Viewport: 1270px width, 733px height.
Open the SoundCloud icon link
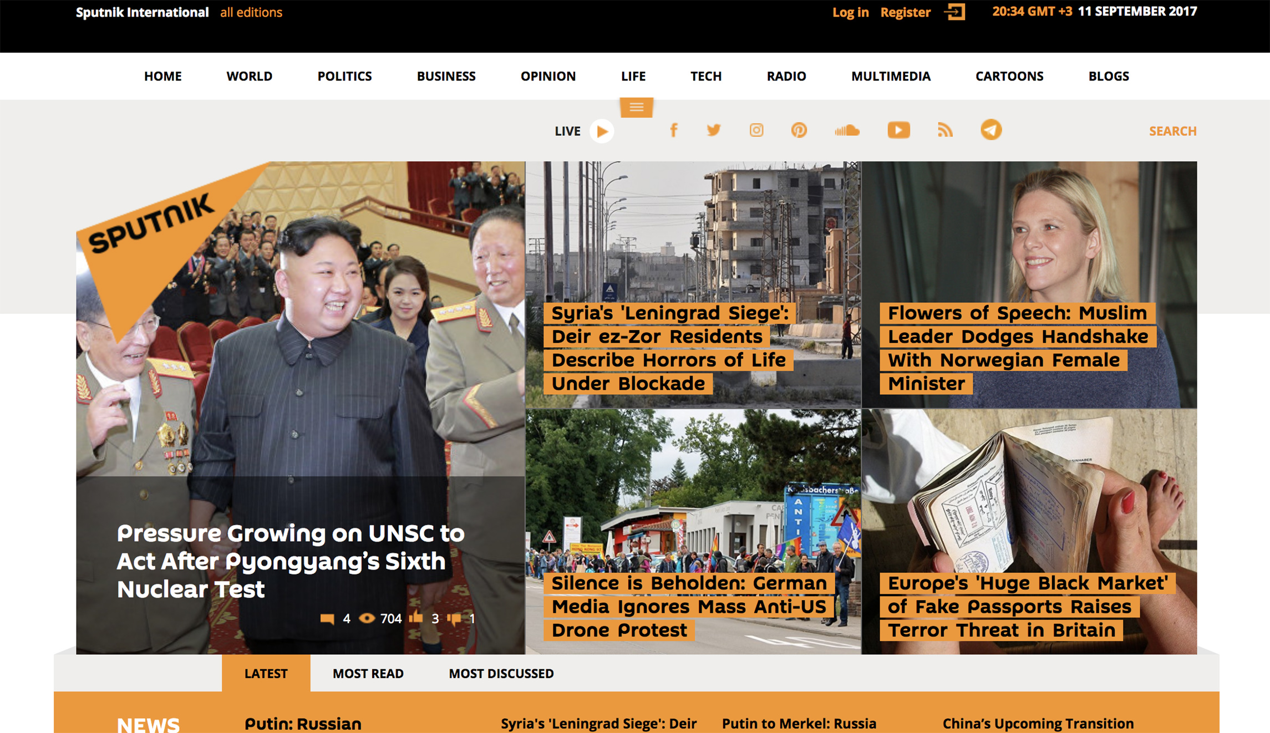point(847,131)
